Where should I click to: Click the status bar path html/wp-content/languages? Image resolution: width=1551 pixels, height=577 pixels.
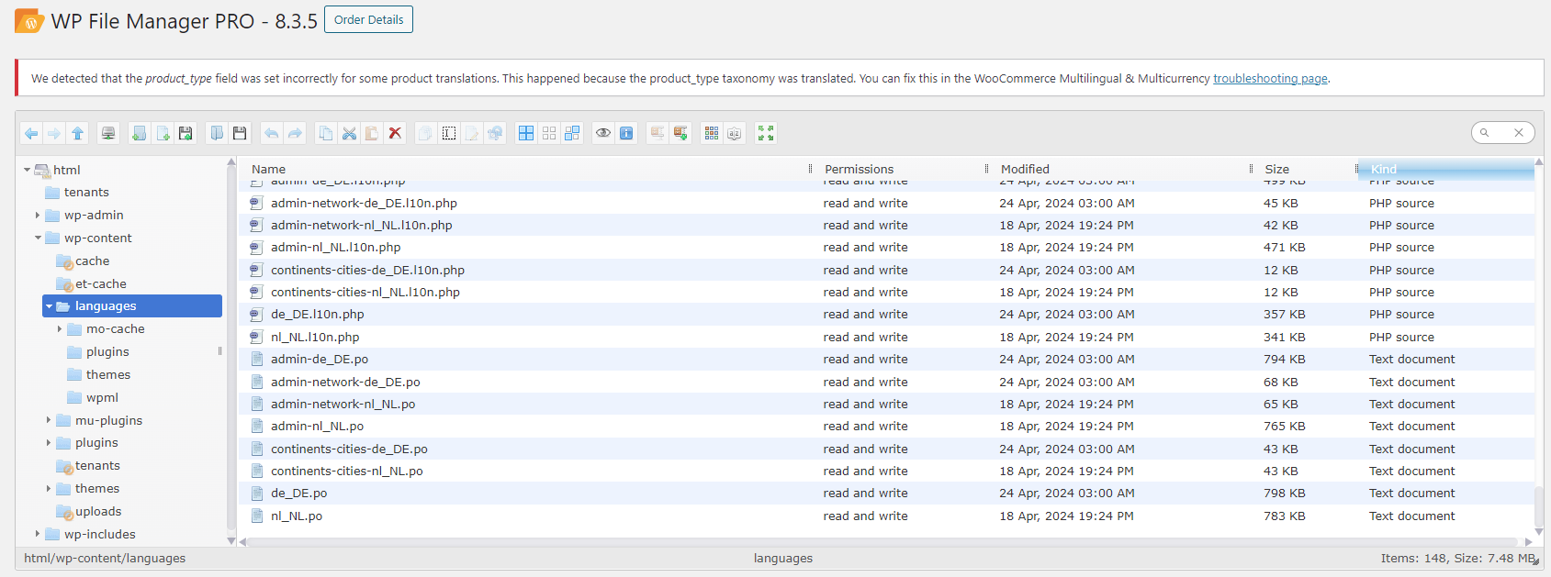(105, 559)
